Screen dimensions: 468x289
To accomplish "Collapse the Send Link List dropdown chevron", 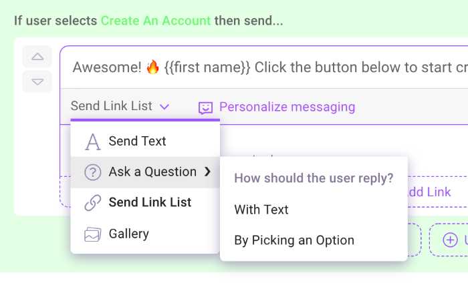I will (164, 106).
